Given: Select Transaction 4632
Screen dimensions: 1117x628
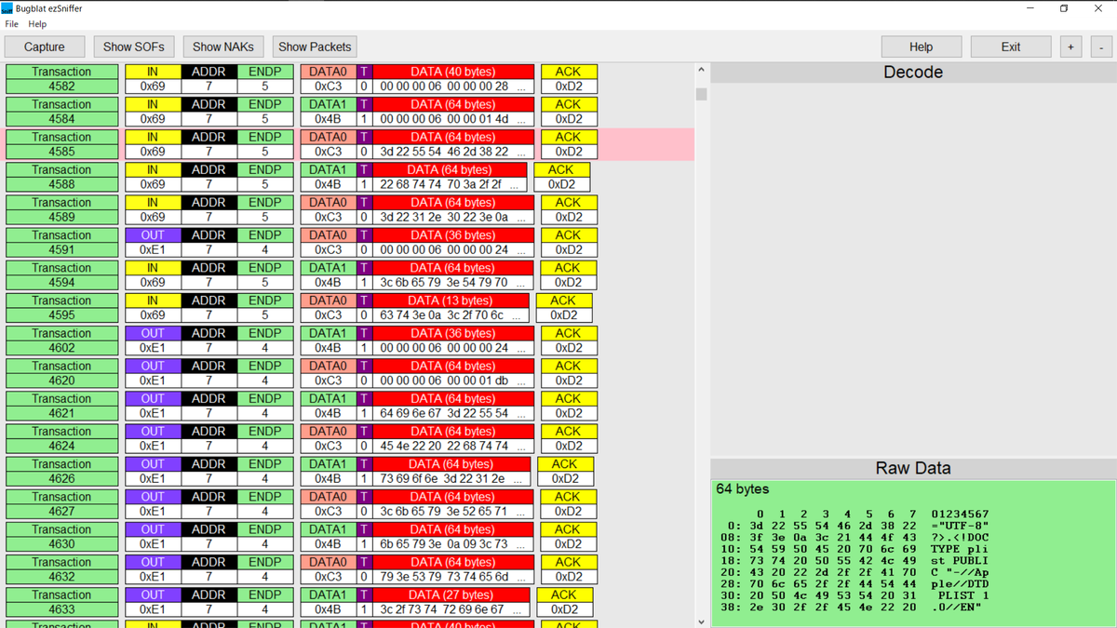Looking at the screenshot, I should click(61, 569).
